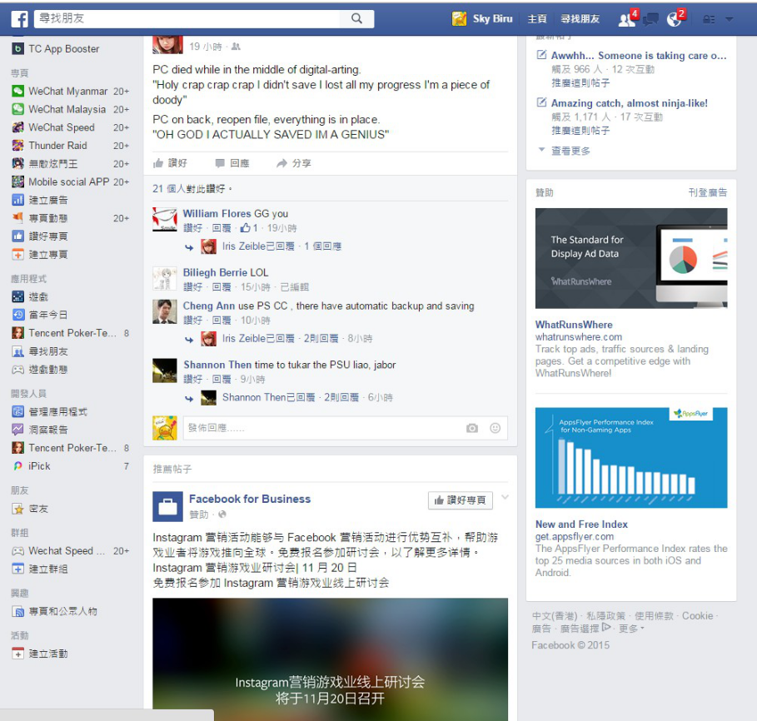Click 推廣這則帖子 under Awwhh post
The height and width of the screenshot is (721, 757).
(x=580, y=83)
